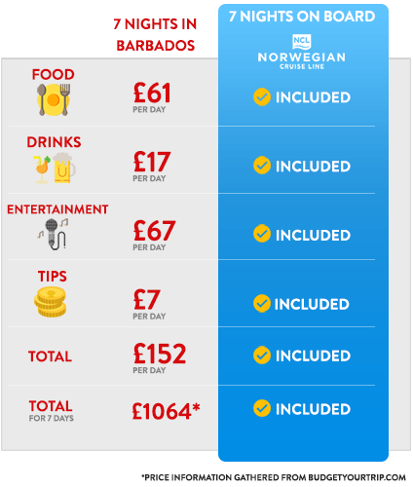This screenshot has width=413, height=487.
Task: Click the NCL logo badge
Action: coord(302,42)
